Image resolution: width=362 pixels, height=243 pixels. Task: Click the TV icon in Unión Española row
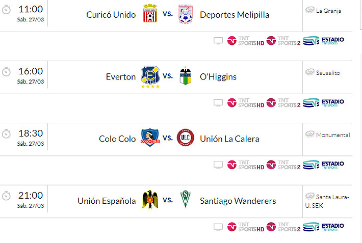[x=218, y=227]
